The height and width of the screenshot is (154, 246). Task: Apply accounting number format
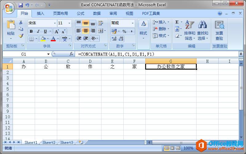pos(114,31)
